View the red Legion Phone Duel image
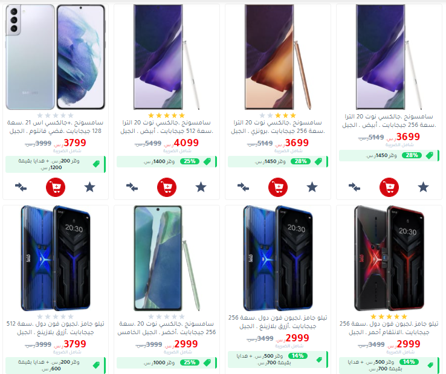The width and height of the screenshot is (446, 374). coord(389,258)
